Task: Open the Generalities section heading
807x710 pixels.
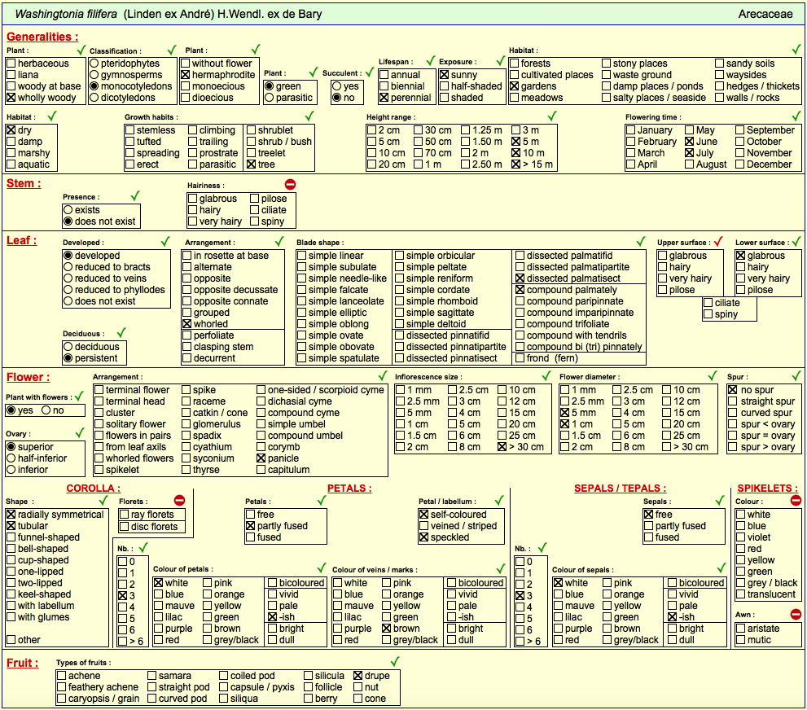Action: [42, 37]
